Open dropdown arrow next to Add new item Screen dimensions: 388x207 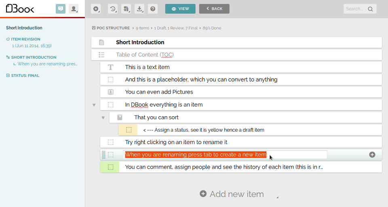(277, 197)
